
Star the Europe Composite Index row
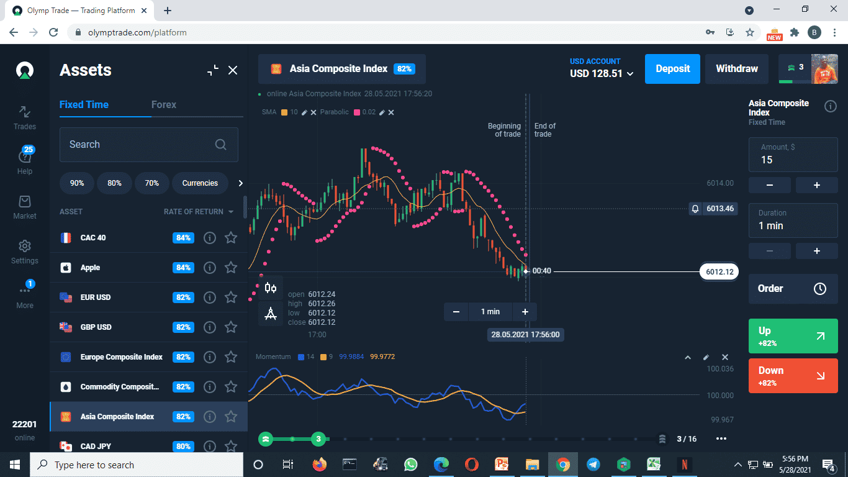click(x=231, y=357)
